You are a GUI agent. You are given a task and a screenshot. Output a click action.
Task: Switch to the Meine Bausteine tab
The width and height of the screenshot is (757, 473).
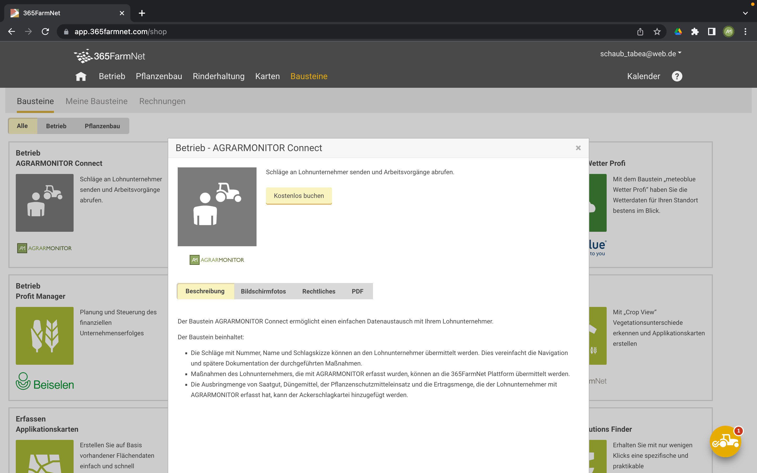pos(97,101)
